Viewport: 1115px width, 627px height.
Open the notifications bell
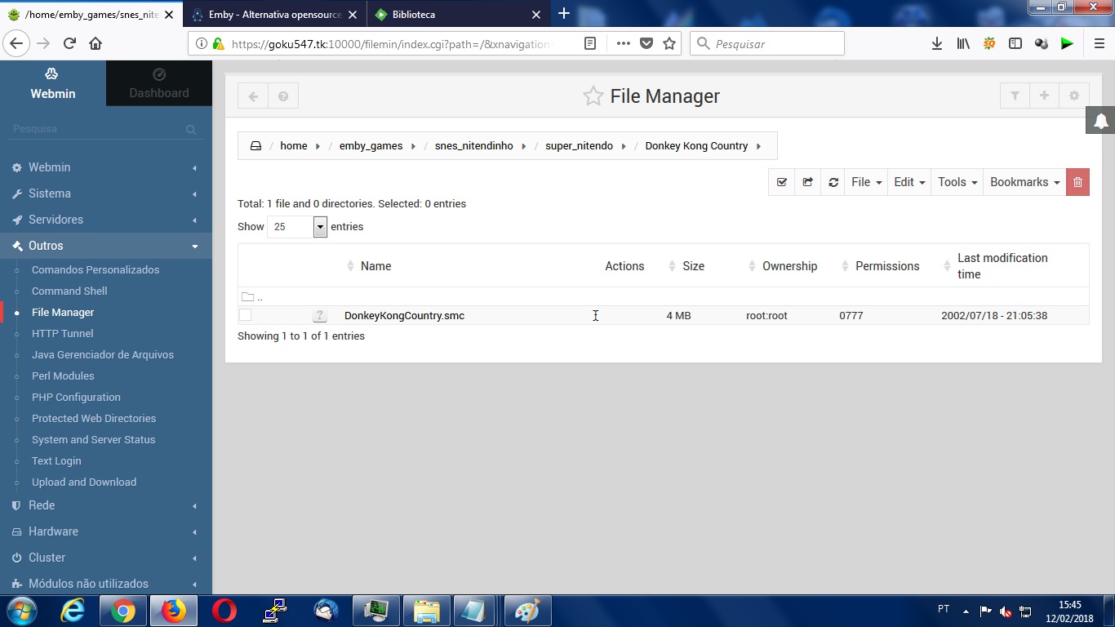pyautogui.click(x=1100, y=121)
